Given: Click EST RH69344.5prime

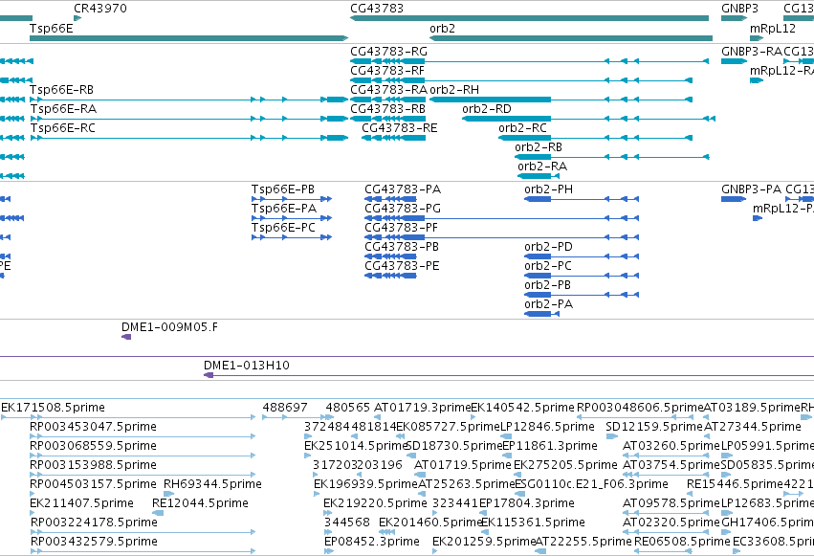Looking at the screenshot, I should pyautogui.click(x=168, y=494).
